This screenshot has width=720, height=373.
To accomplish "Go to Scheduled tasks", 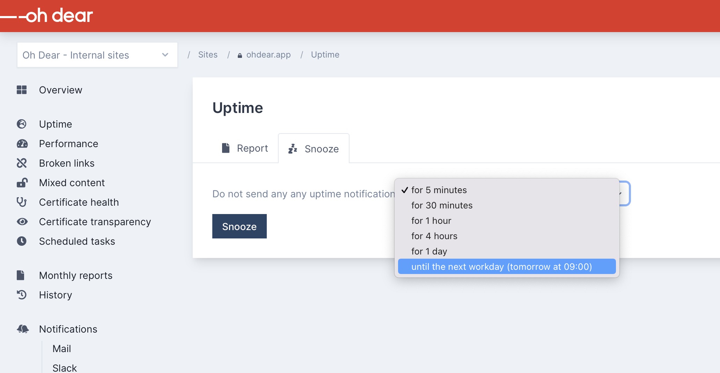I will pos(77,241).
